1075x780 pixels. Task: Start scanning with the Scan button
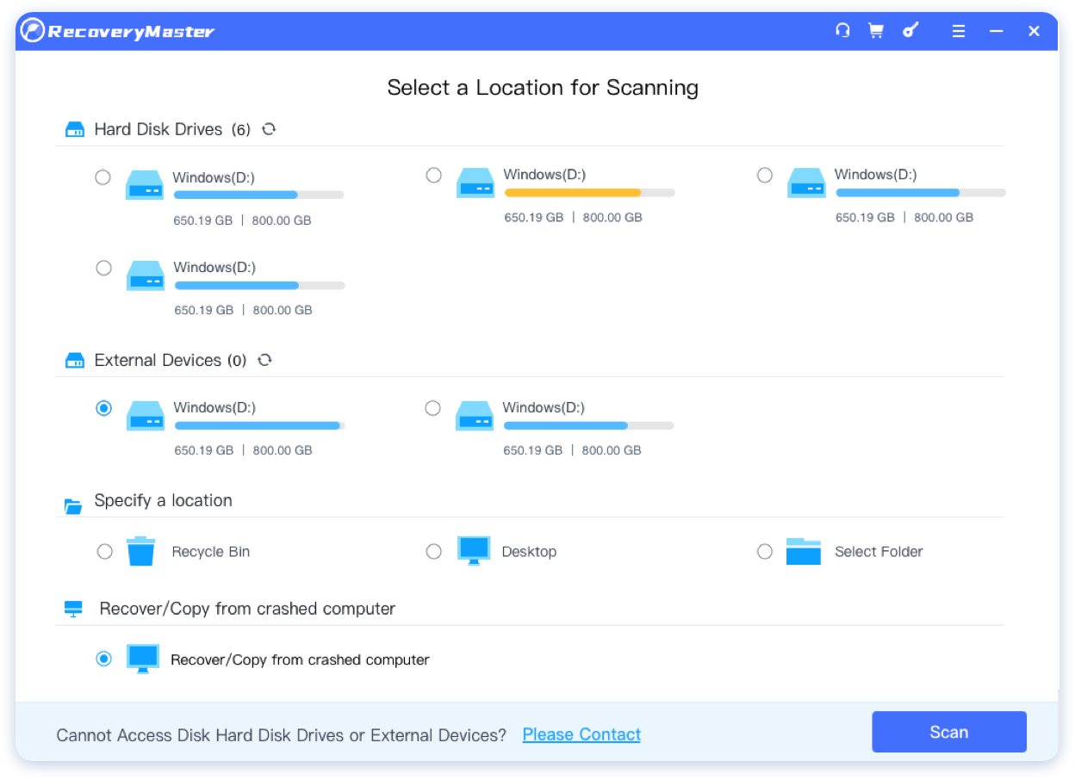[949, 732]
